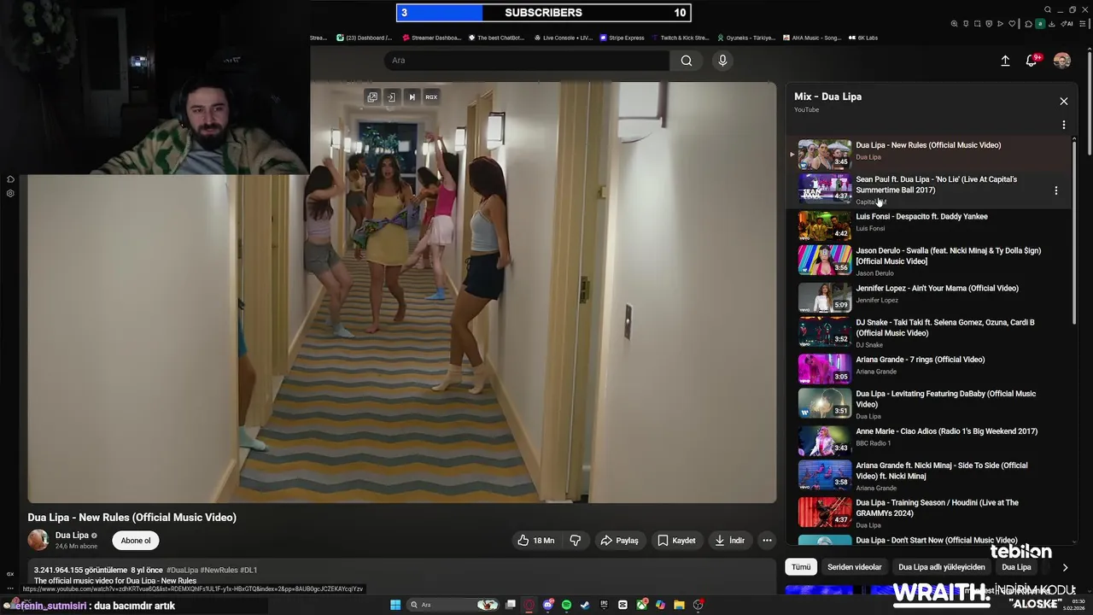Screen dimensions: 1093x615
Task: Click the Kaydet save button
Action: click(676, 541)
